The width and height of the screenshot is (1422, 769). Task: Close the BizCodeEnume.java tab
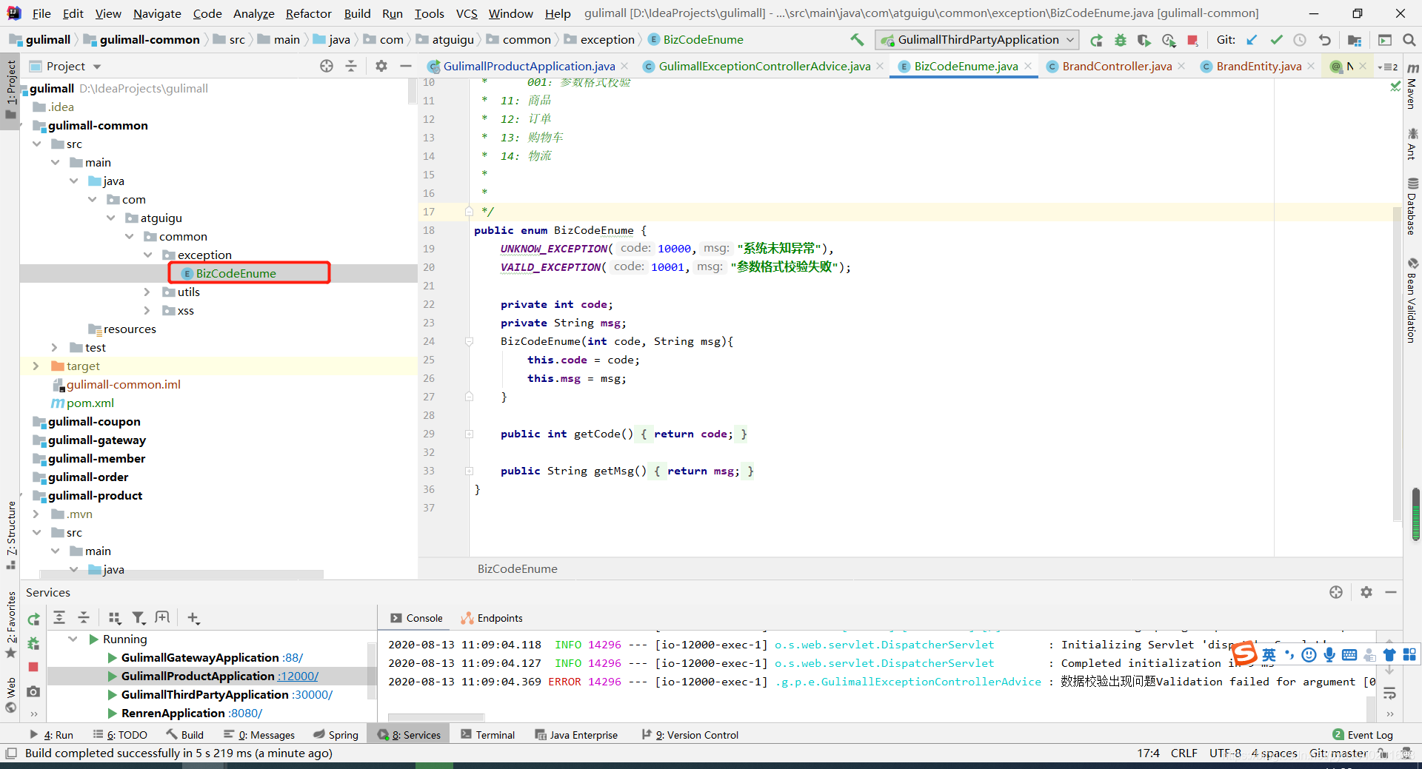tap(1028, 66)
